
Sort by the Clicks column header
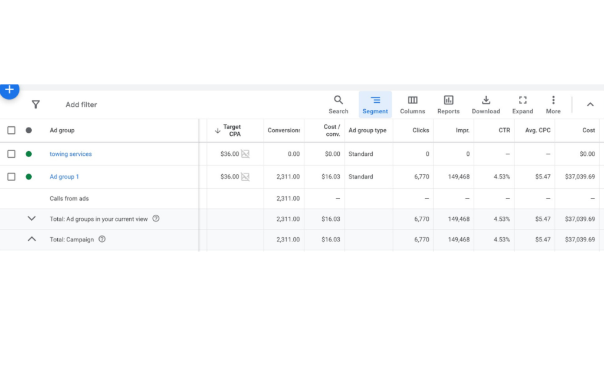pyautogui.click(x=421, y=130)
